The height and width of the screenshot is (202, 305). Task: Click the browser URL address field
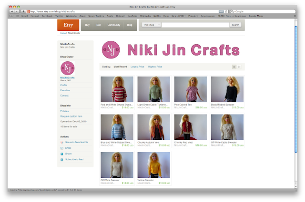coord(124,11)
